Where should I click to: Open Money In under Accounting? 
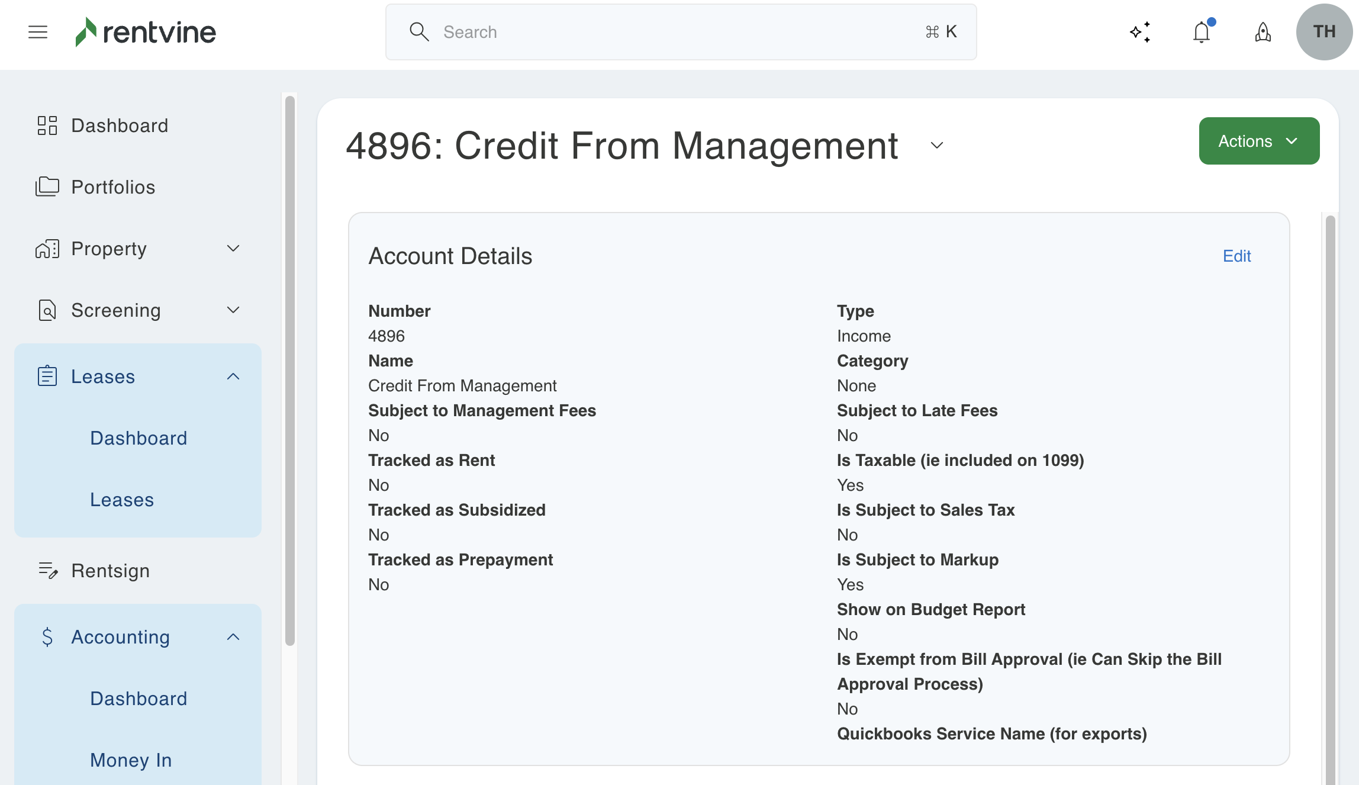click(x=131, y=760)
